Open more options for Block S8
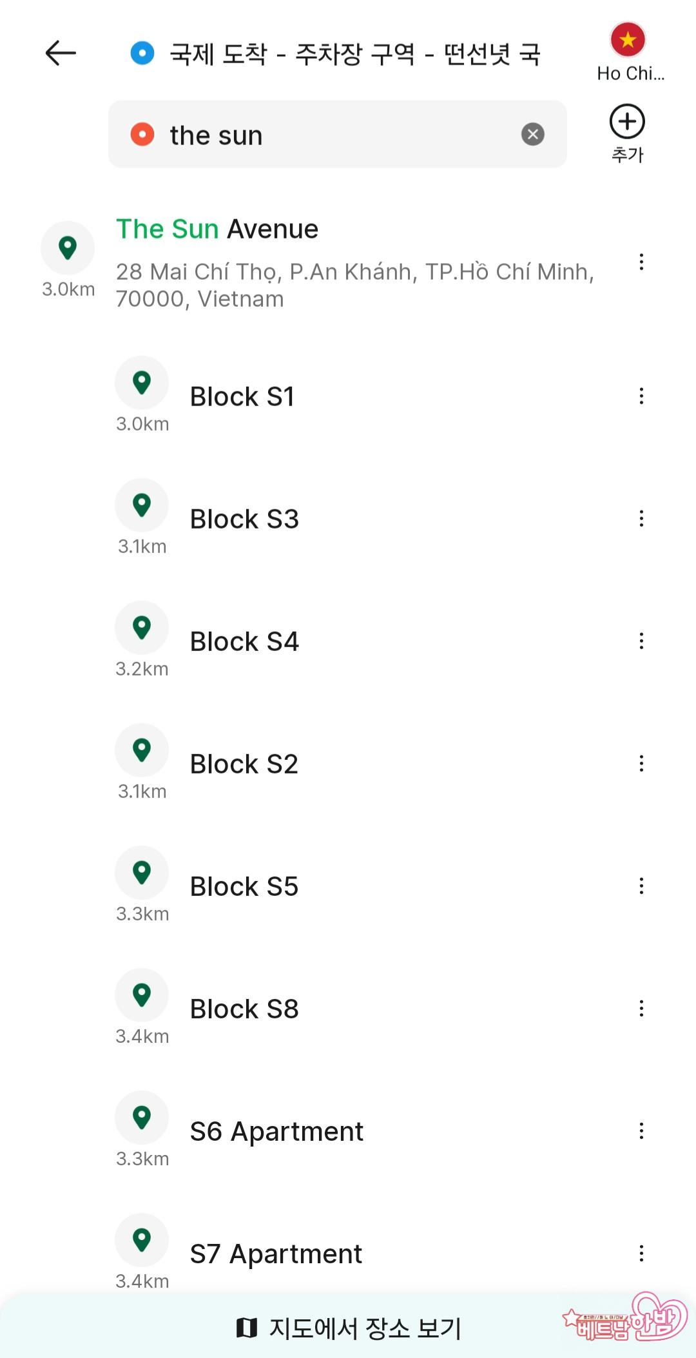696x1358 pixels. coord(641,1008)
